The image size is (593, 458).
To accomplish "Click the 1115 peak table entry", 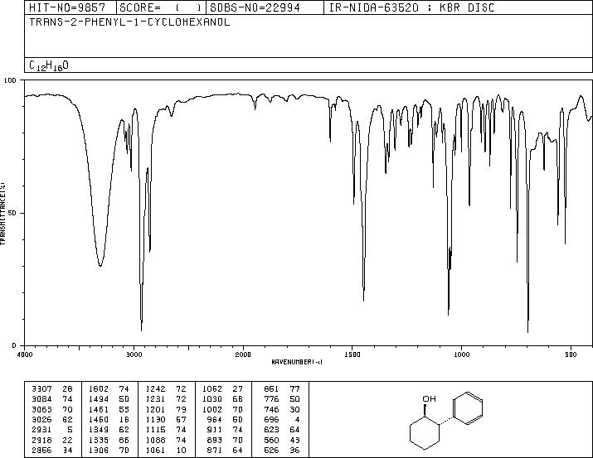I will coord(166,430).
